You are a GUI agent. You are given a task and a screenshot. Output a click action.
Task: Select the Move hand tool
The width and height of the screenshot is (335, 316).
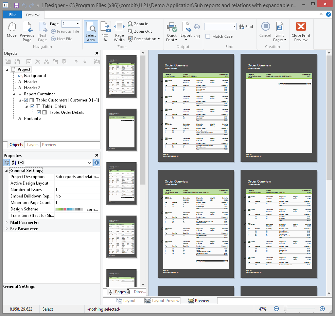click(x=12, y=30)
